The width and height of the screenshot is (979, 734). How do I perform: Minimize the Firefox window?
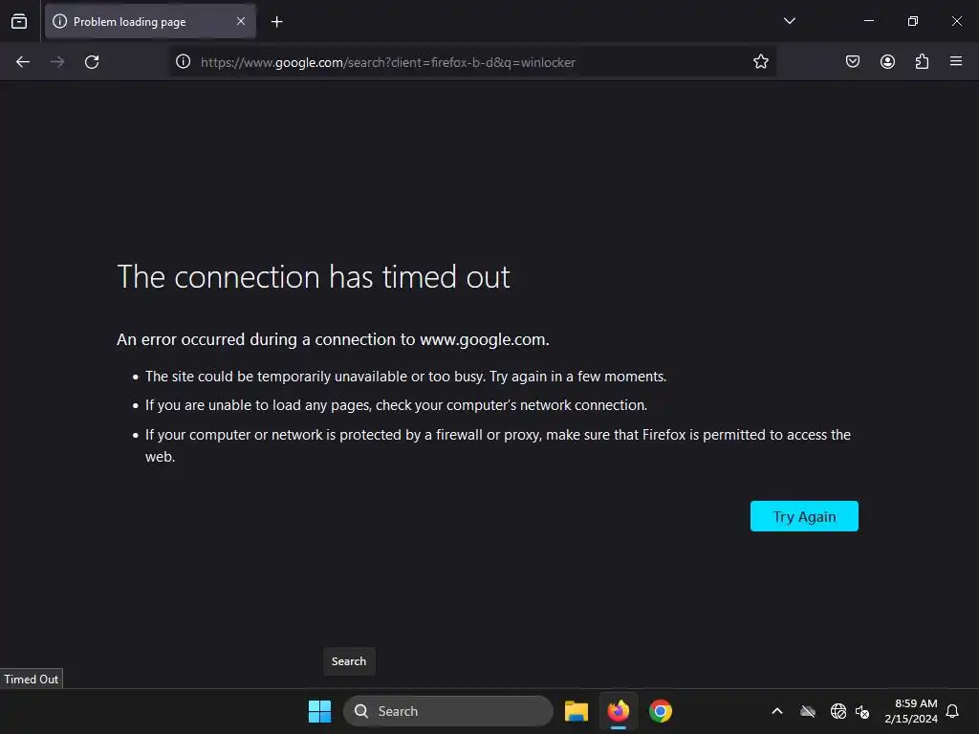[869, 21]
